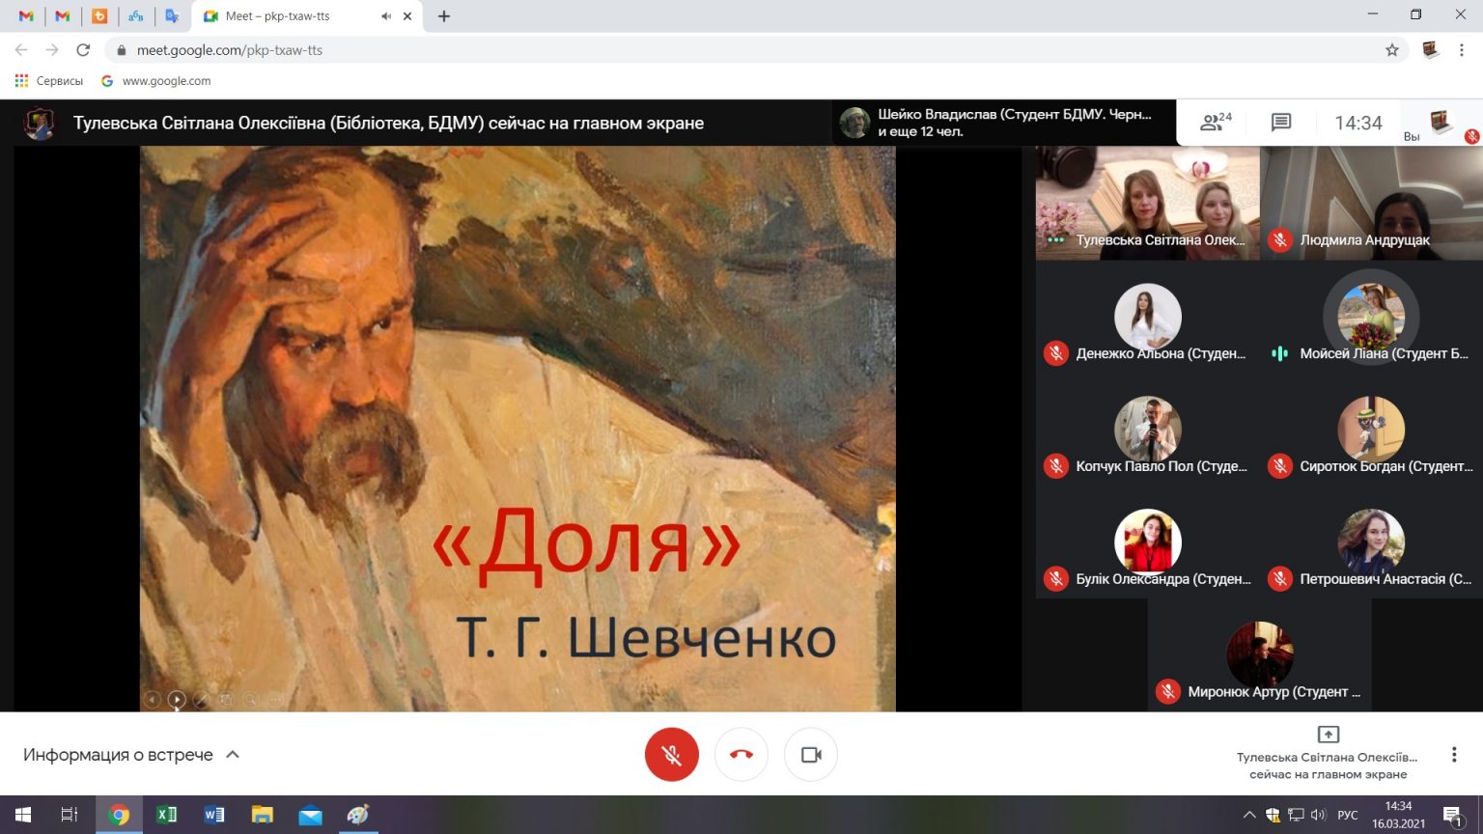Click the muted mic icon beside Людмила Андрущак
Image resolution: width=1483 pixels, height=834 pixels.
coord(1280,240)
